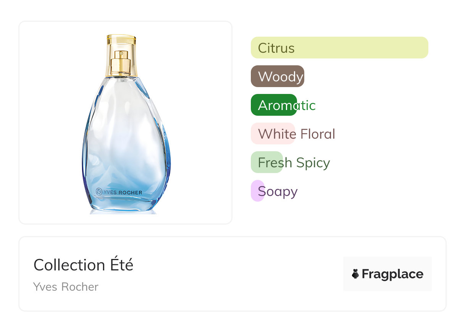The height and width of the screenshot is (330, 465).
Task: Click the word Floral beside the pink bar
Action: coord(318,134)
